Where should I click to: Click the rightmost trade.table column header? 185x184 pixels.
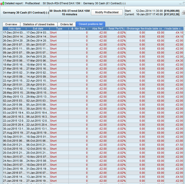174,29
